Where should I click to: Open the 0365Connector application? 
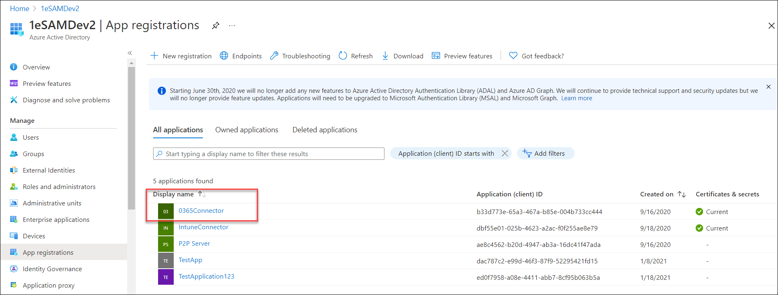(201, 211)
